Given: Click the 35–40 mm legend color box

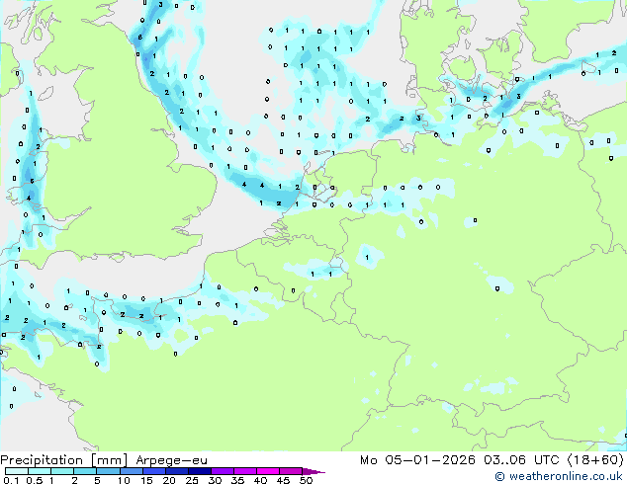Looking at the screenshot, I should coord(245,471).
